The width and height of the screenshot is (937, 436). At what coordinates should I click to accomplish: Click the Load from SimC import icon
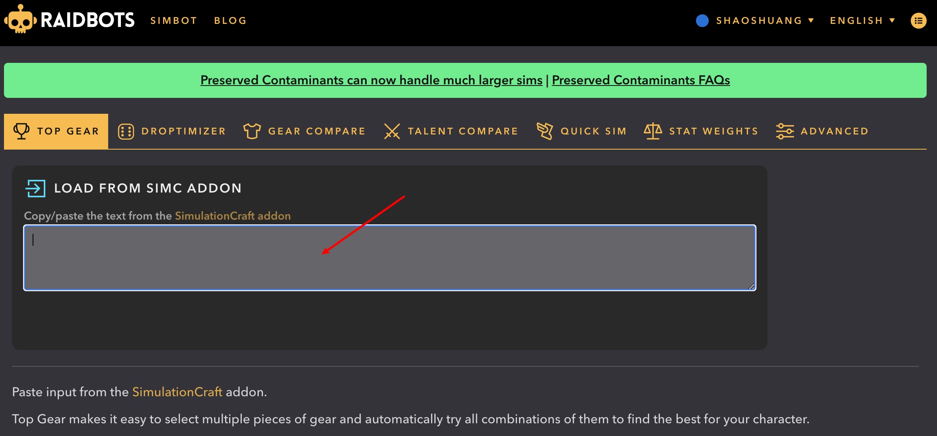point(35,188)
